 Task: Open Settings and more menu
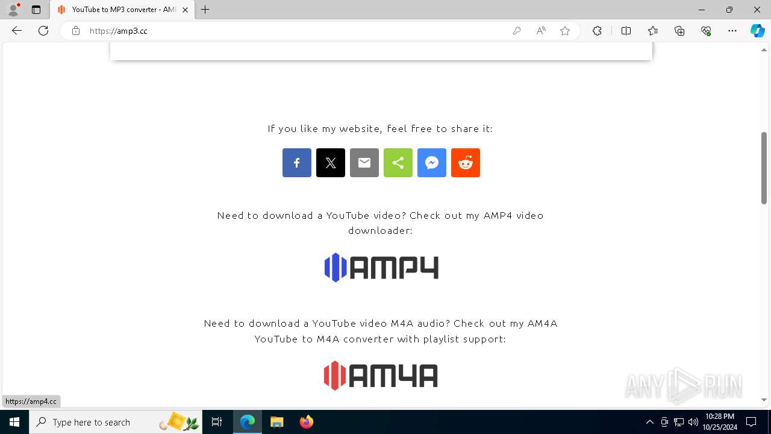[x=732, y=31]
